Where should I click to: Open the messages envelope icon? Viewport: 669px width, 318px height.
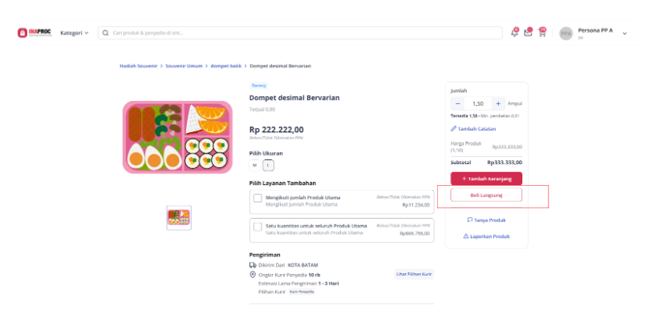click(528, 32)
